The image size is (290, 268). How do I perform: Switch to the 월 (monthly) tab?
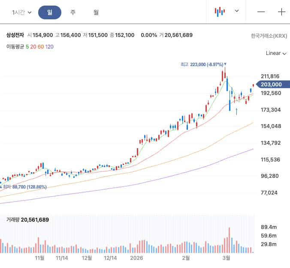(96, 12)
